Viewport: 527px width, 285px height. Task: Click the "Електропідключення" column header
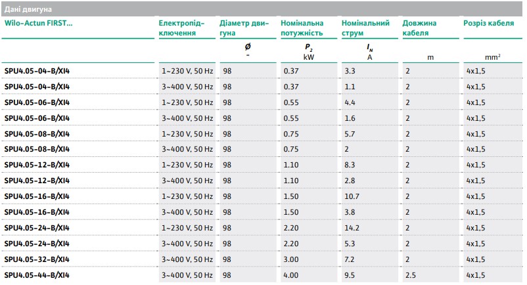[x=182, y=27]
